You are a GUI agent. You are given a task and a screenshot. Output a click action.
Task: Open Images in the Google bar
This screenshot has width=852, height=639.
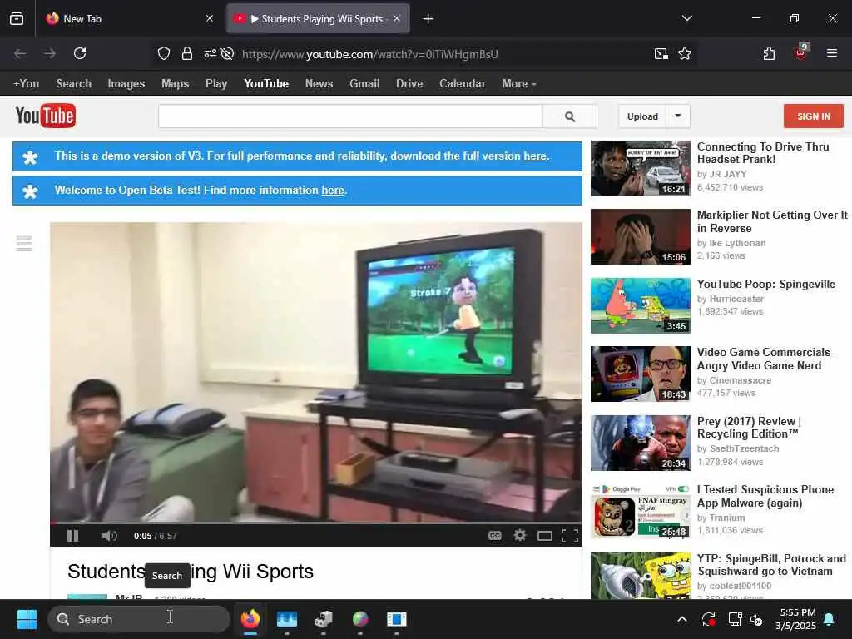(126, 84)
